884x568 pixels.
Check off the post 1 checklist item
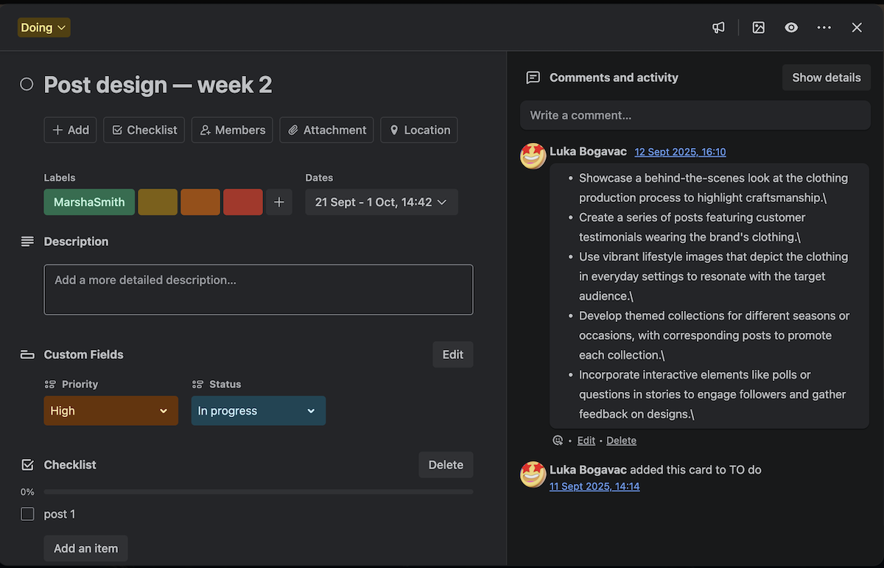[27, 513]
